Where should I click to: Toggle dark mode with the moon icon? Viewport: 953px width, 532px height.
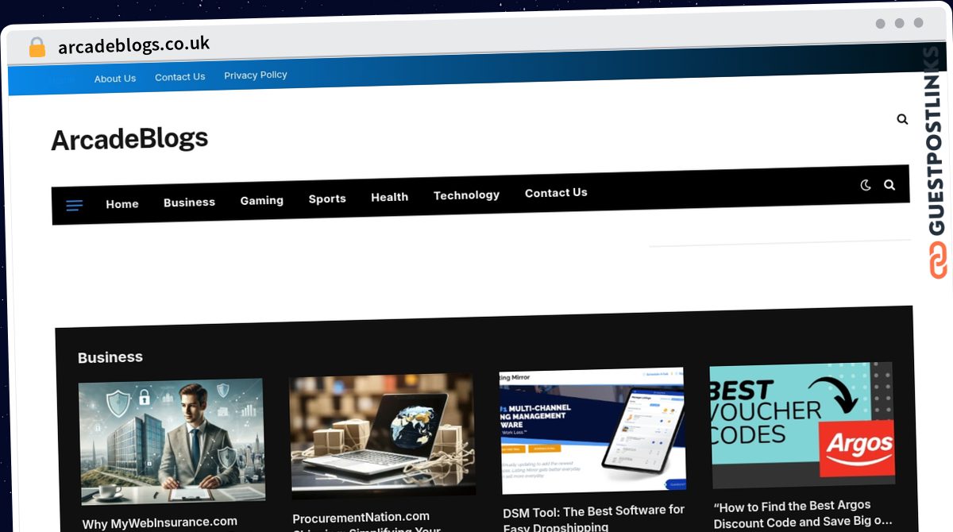coord(866,185)
